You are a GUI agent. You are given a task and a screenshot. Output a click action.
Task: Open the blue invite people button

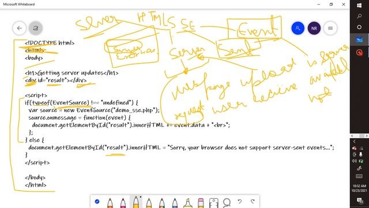tap(298, 28)
